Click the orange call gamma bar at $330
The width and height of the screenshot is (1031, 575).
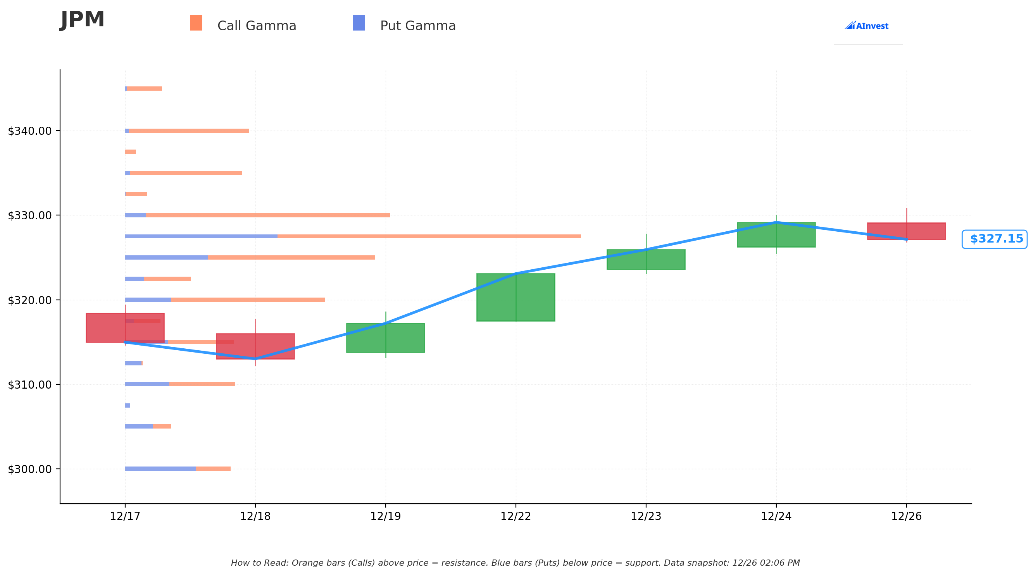[x=268, y=215]
